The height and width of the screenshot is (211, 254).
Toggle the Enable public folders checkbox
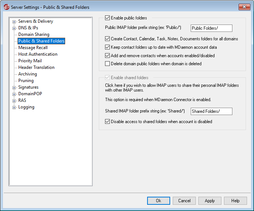107,18
